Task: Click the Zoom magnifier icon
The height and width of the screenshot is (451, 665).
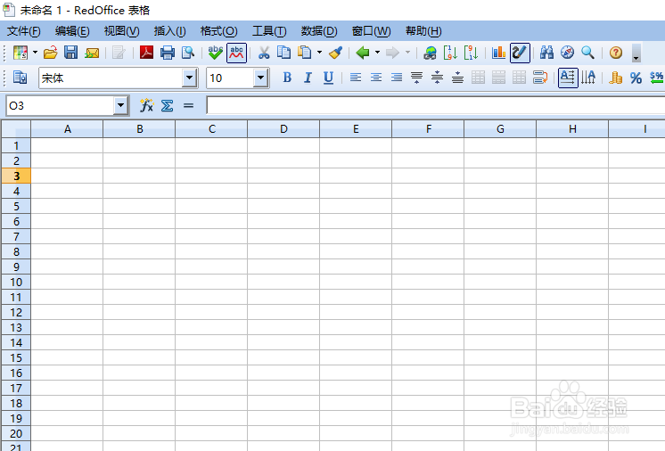Action: (x=587, y=53)
